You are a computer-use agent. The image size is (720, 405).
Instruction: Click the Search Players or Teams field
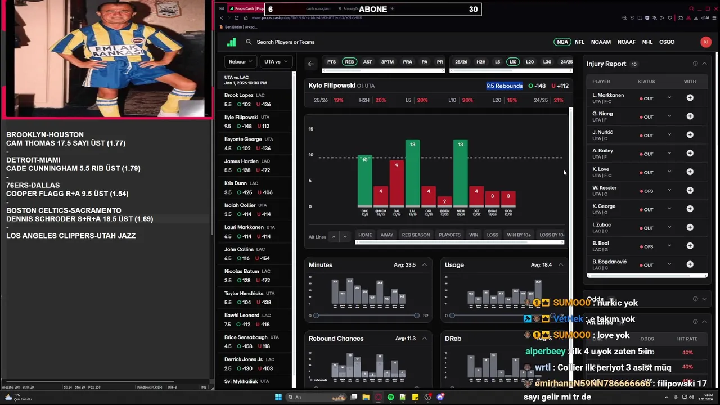pos(286,42)
